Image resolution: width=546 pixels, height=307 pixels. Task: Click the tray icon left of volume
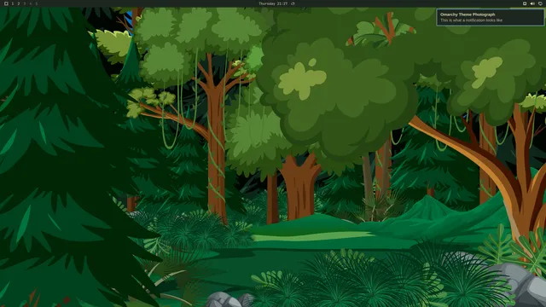525,3
